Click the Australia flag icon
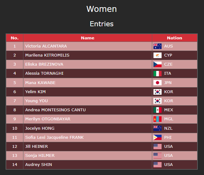This screenshot has width=204, height=175. coord(157,46)
